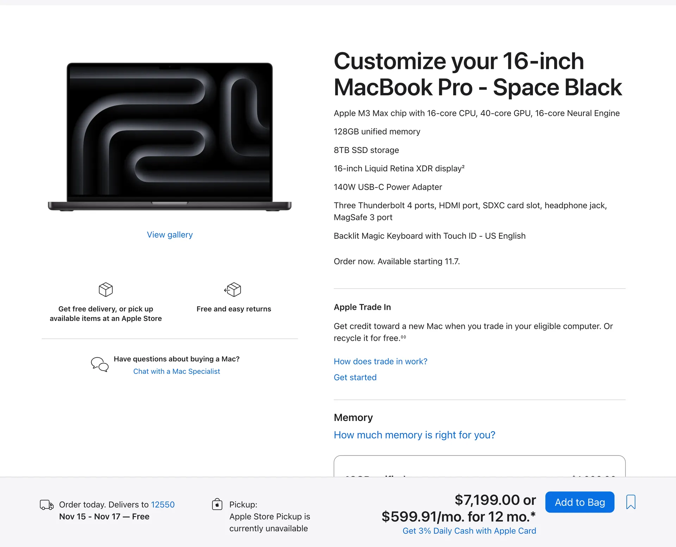This screenshot has width=676, height=547.
Task: Add the MacBook Pro to Bag
Action: click(580, 502)
